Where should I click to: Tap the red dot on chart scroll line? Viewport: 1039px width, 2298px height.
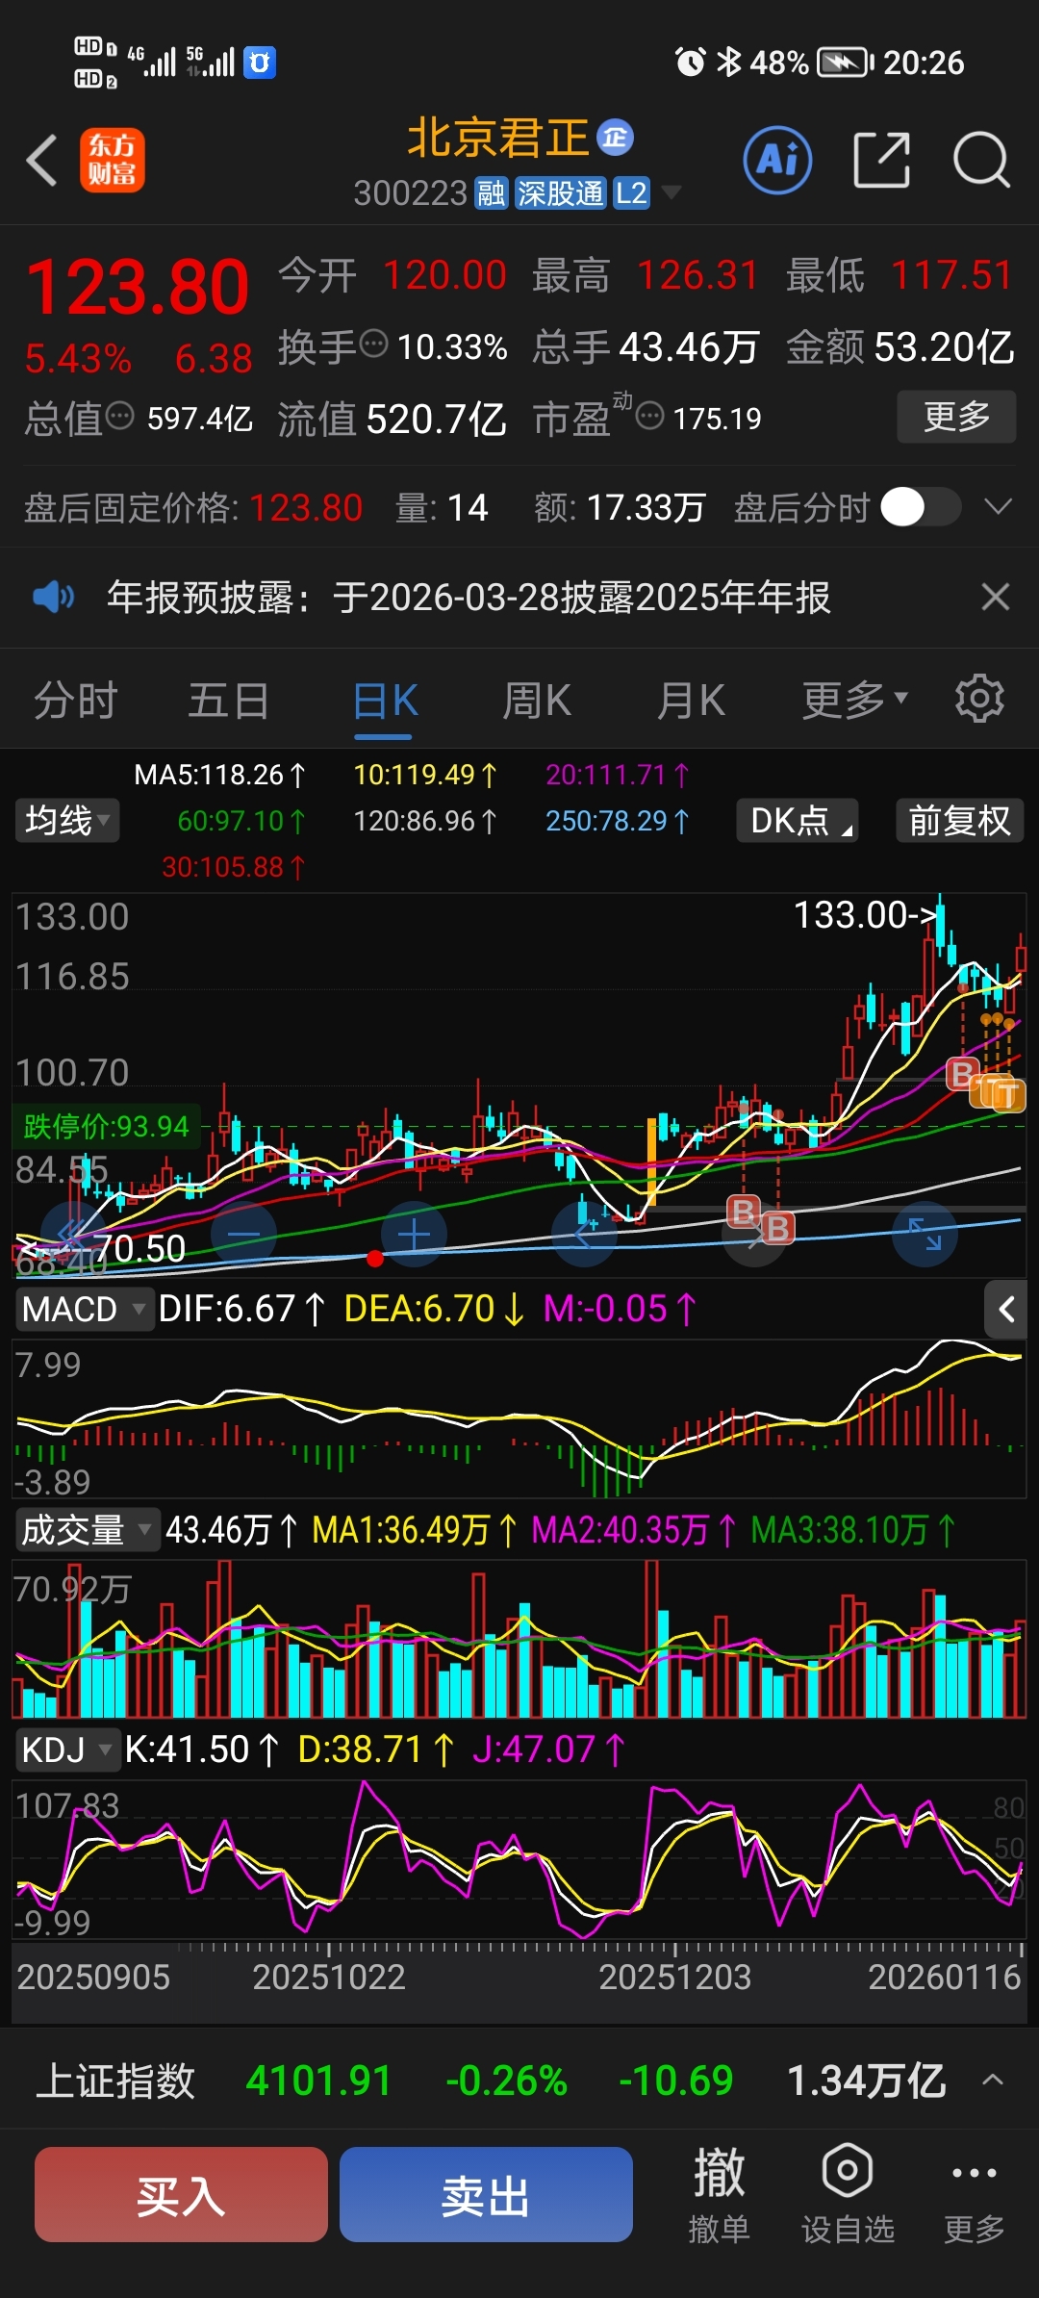(375, 1258)
